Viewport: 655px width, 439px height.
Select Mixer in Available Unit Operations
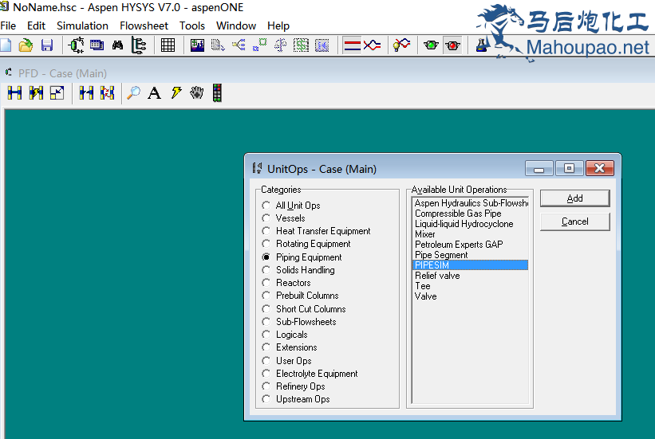[x=471, y=234]
